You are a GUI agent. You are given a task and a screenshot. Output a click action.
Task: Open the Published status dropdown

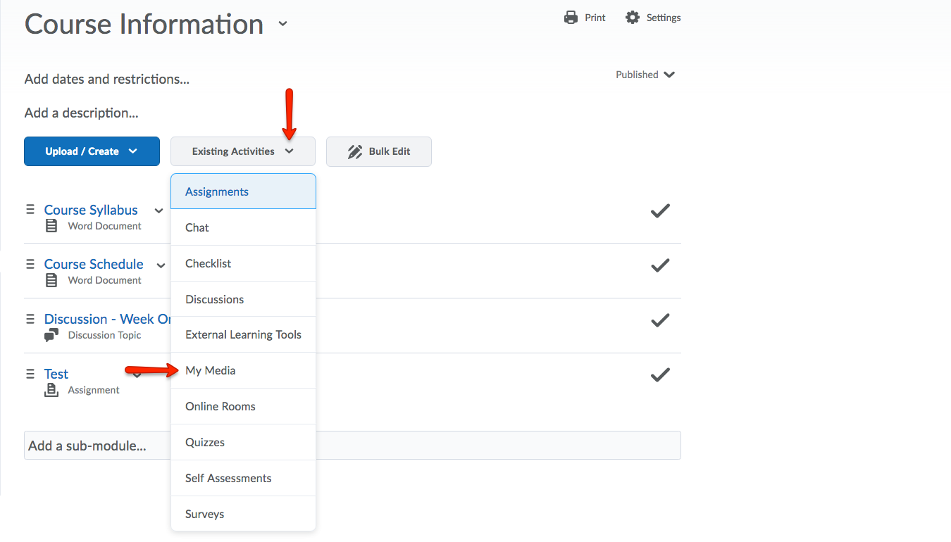[645, 75]
